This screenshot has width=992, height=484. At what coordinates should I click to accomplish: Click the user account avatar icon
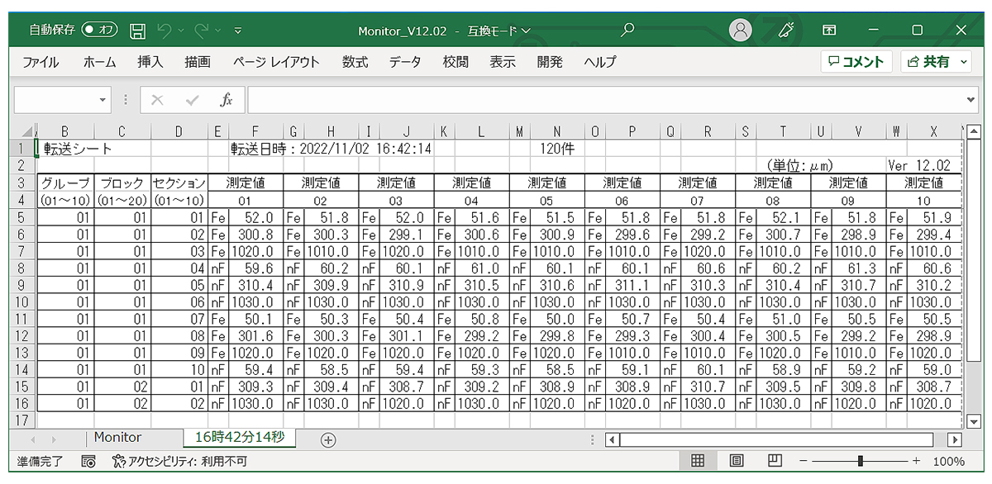[x=741, y=31]
